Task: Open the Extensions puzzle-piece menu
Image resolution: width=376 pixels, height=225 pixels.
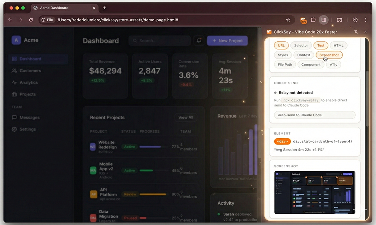Action: [x=313, y=20]
